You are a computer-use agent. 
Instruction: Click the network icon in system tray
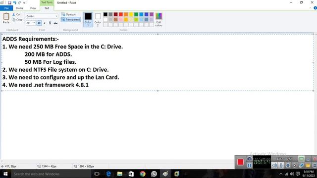pyautogui.click(x=287, y=174)
